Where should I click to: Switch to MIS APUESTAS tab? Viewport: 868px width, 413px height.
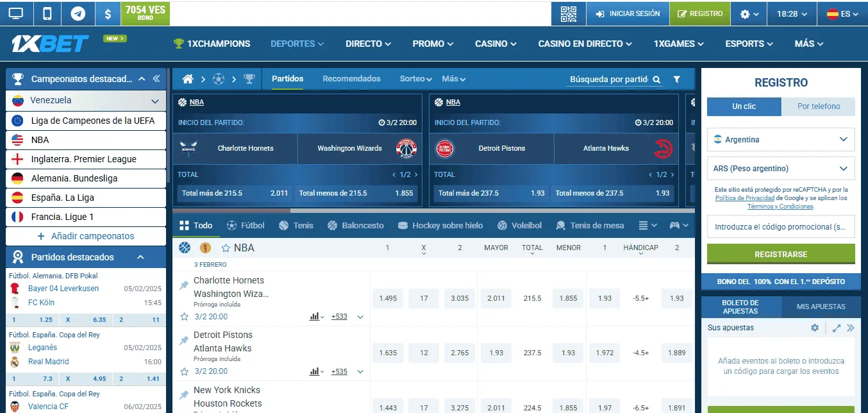tap(821, 307)
